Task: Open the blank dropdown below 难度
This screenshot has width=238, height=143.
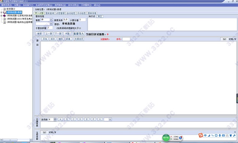Action: (51, 24)
